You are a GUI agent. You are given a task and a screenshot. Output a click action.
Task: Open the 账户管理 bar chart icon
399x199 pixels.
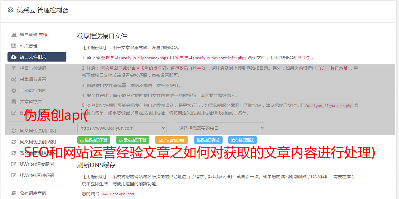click(x=14, y=35)
